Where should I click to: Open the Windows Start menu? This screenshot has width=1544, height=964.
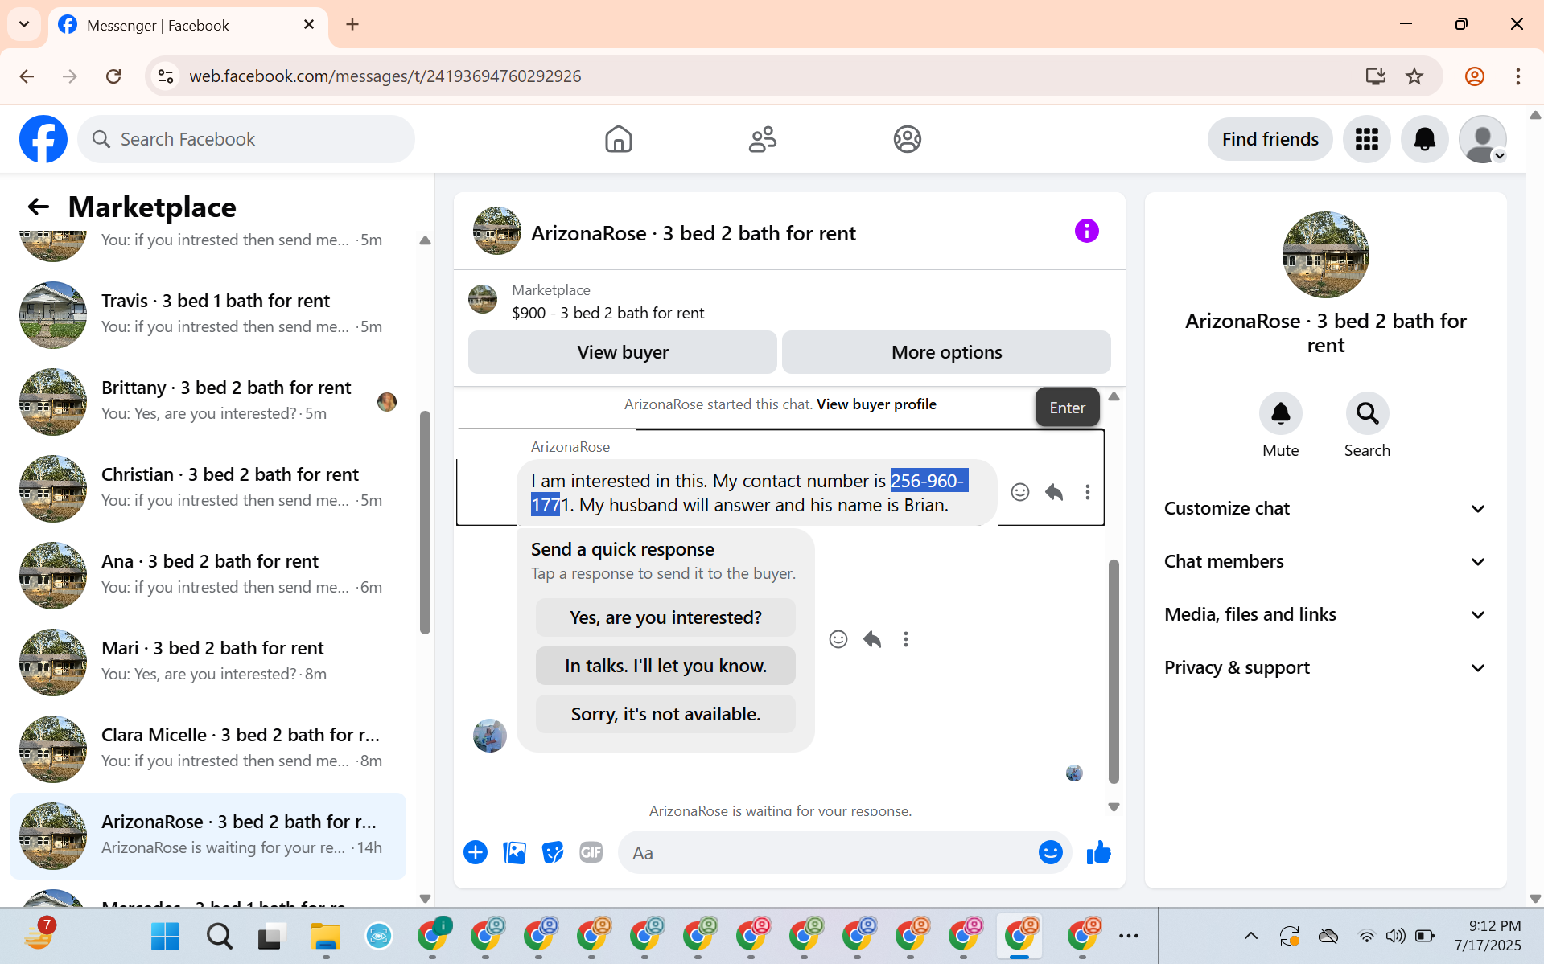(165, 936)
